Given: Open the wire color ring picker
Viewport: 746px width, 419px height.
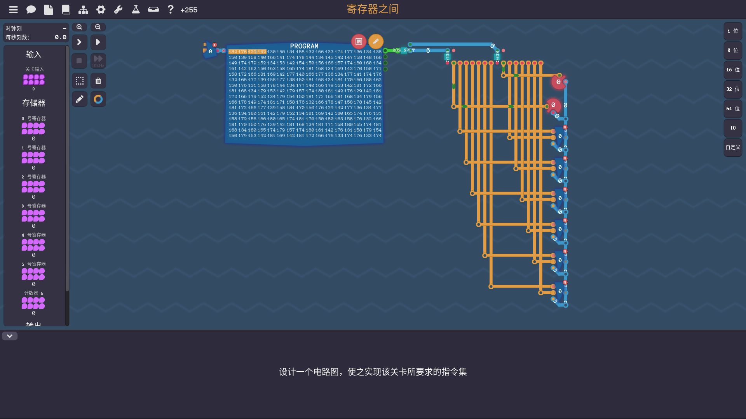Looking at the screenshot, I should [98, 99].
